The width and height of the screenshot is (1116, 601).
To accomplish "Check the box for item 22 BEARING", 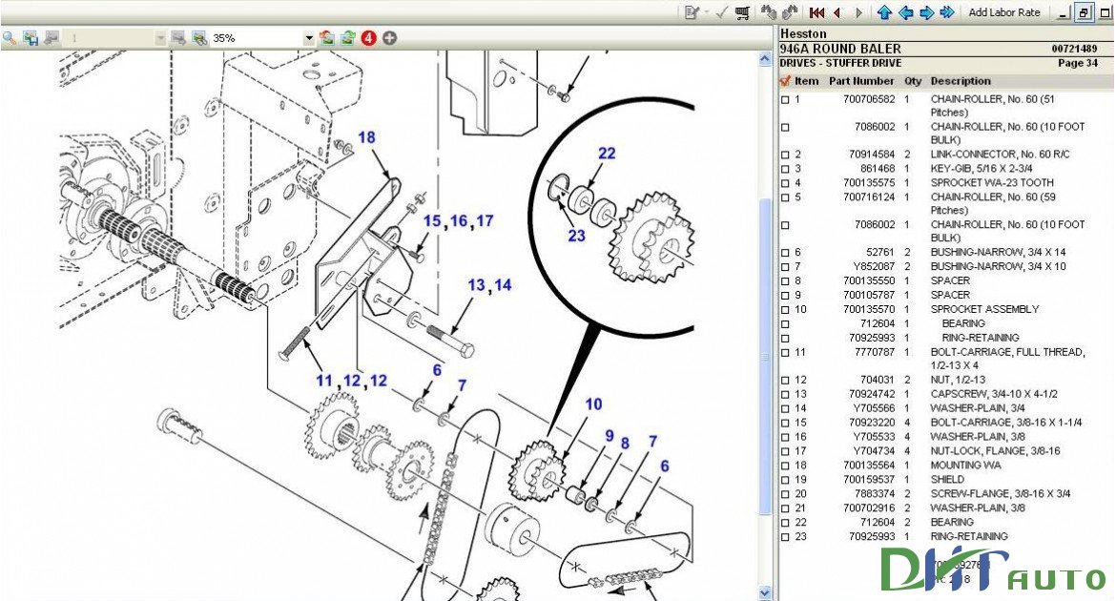I will [x=785, y=523].
